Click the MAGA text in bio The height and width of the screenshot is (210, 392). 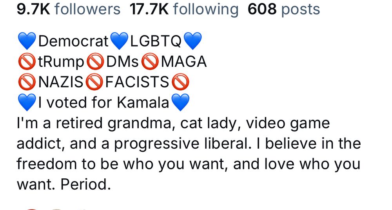coord(184,62)
